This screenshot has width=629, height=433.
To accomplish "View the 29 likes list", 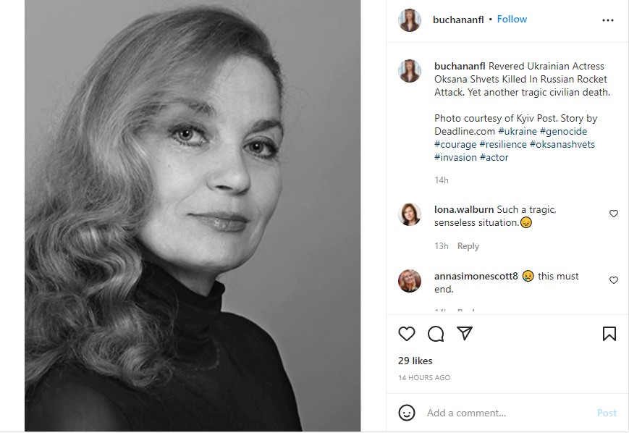I will coord(415,361).
